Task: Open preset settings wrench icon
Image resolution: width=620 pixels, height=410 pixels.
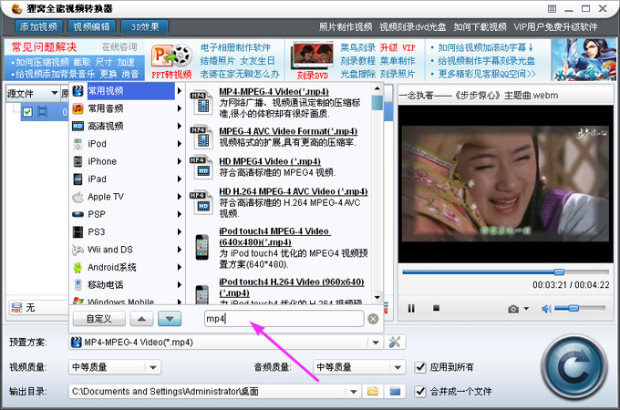Action: 395,342
